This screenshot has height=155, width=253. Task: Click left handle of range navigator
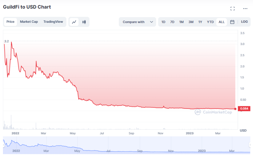coord(3,145)
